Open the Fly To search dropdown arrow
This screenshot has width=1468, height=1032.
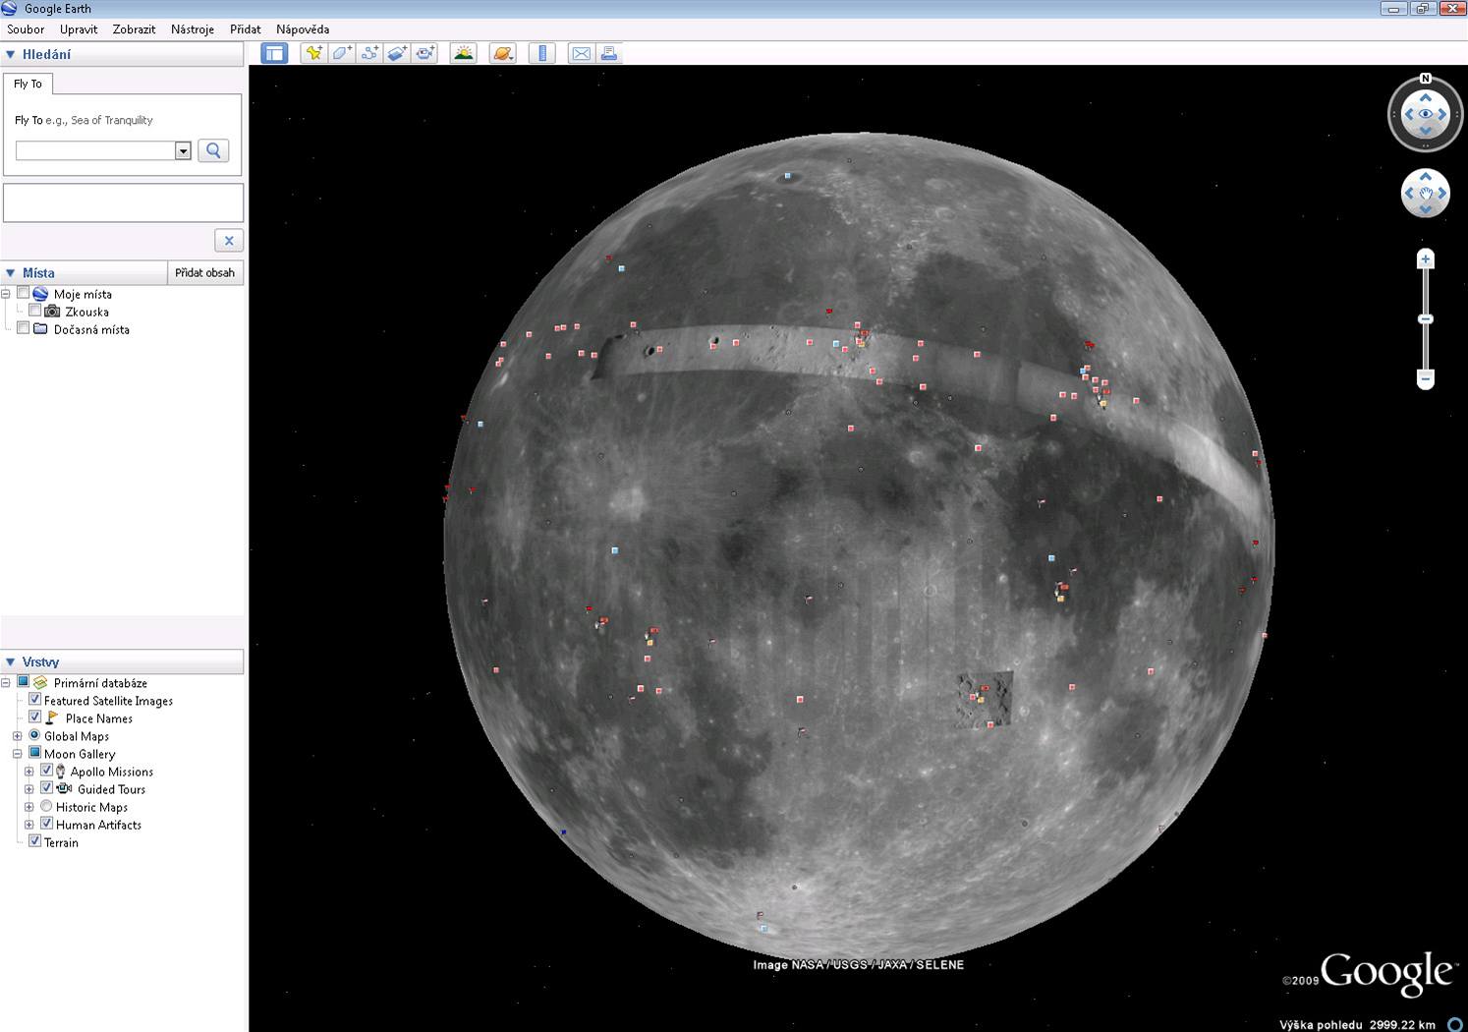tap(183, 151)
